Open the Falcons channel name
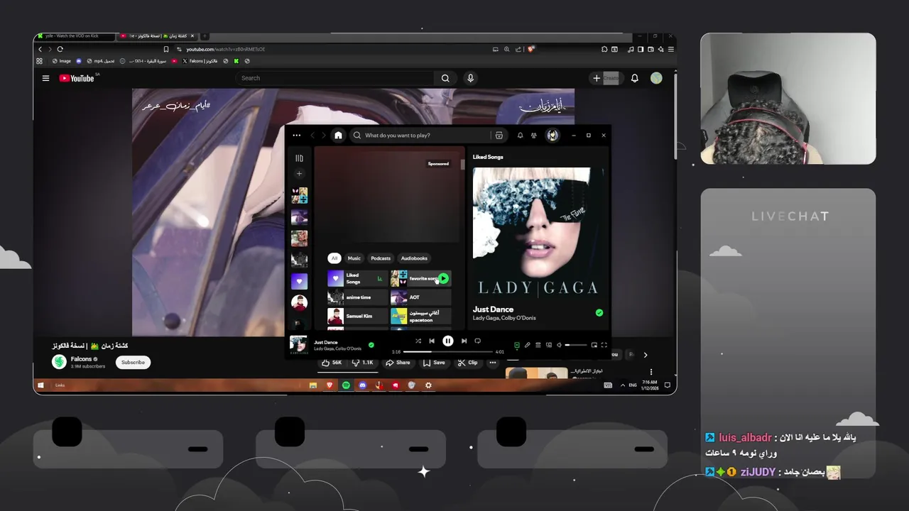This screenshot has width=909, height=511. tap(81, 359)
